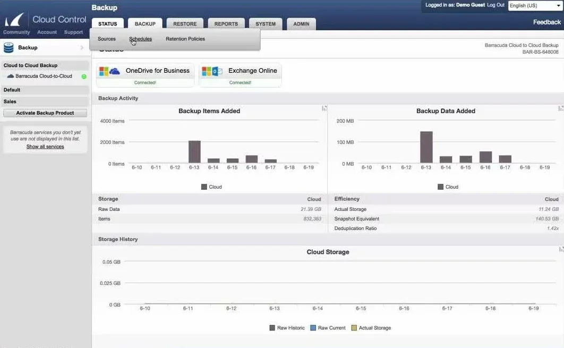Click the 6-13 bar in Backup Data Added
This screenshot has height=348, width=564.
coord(426,147)
